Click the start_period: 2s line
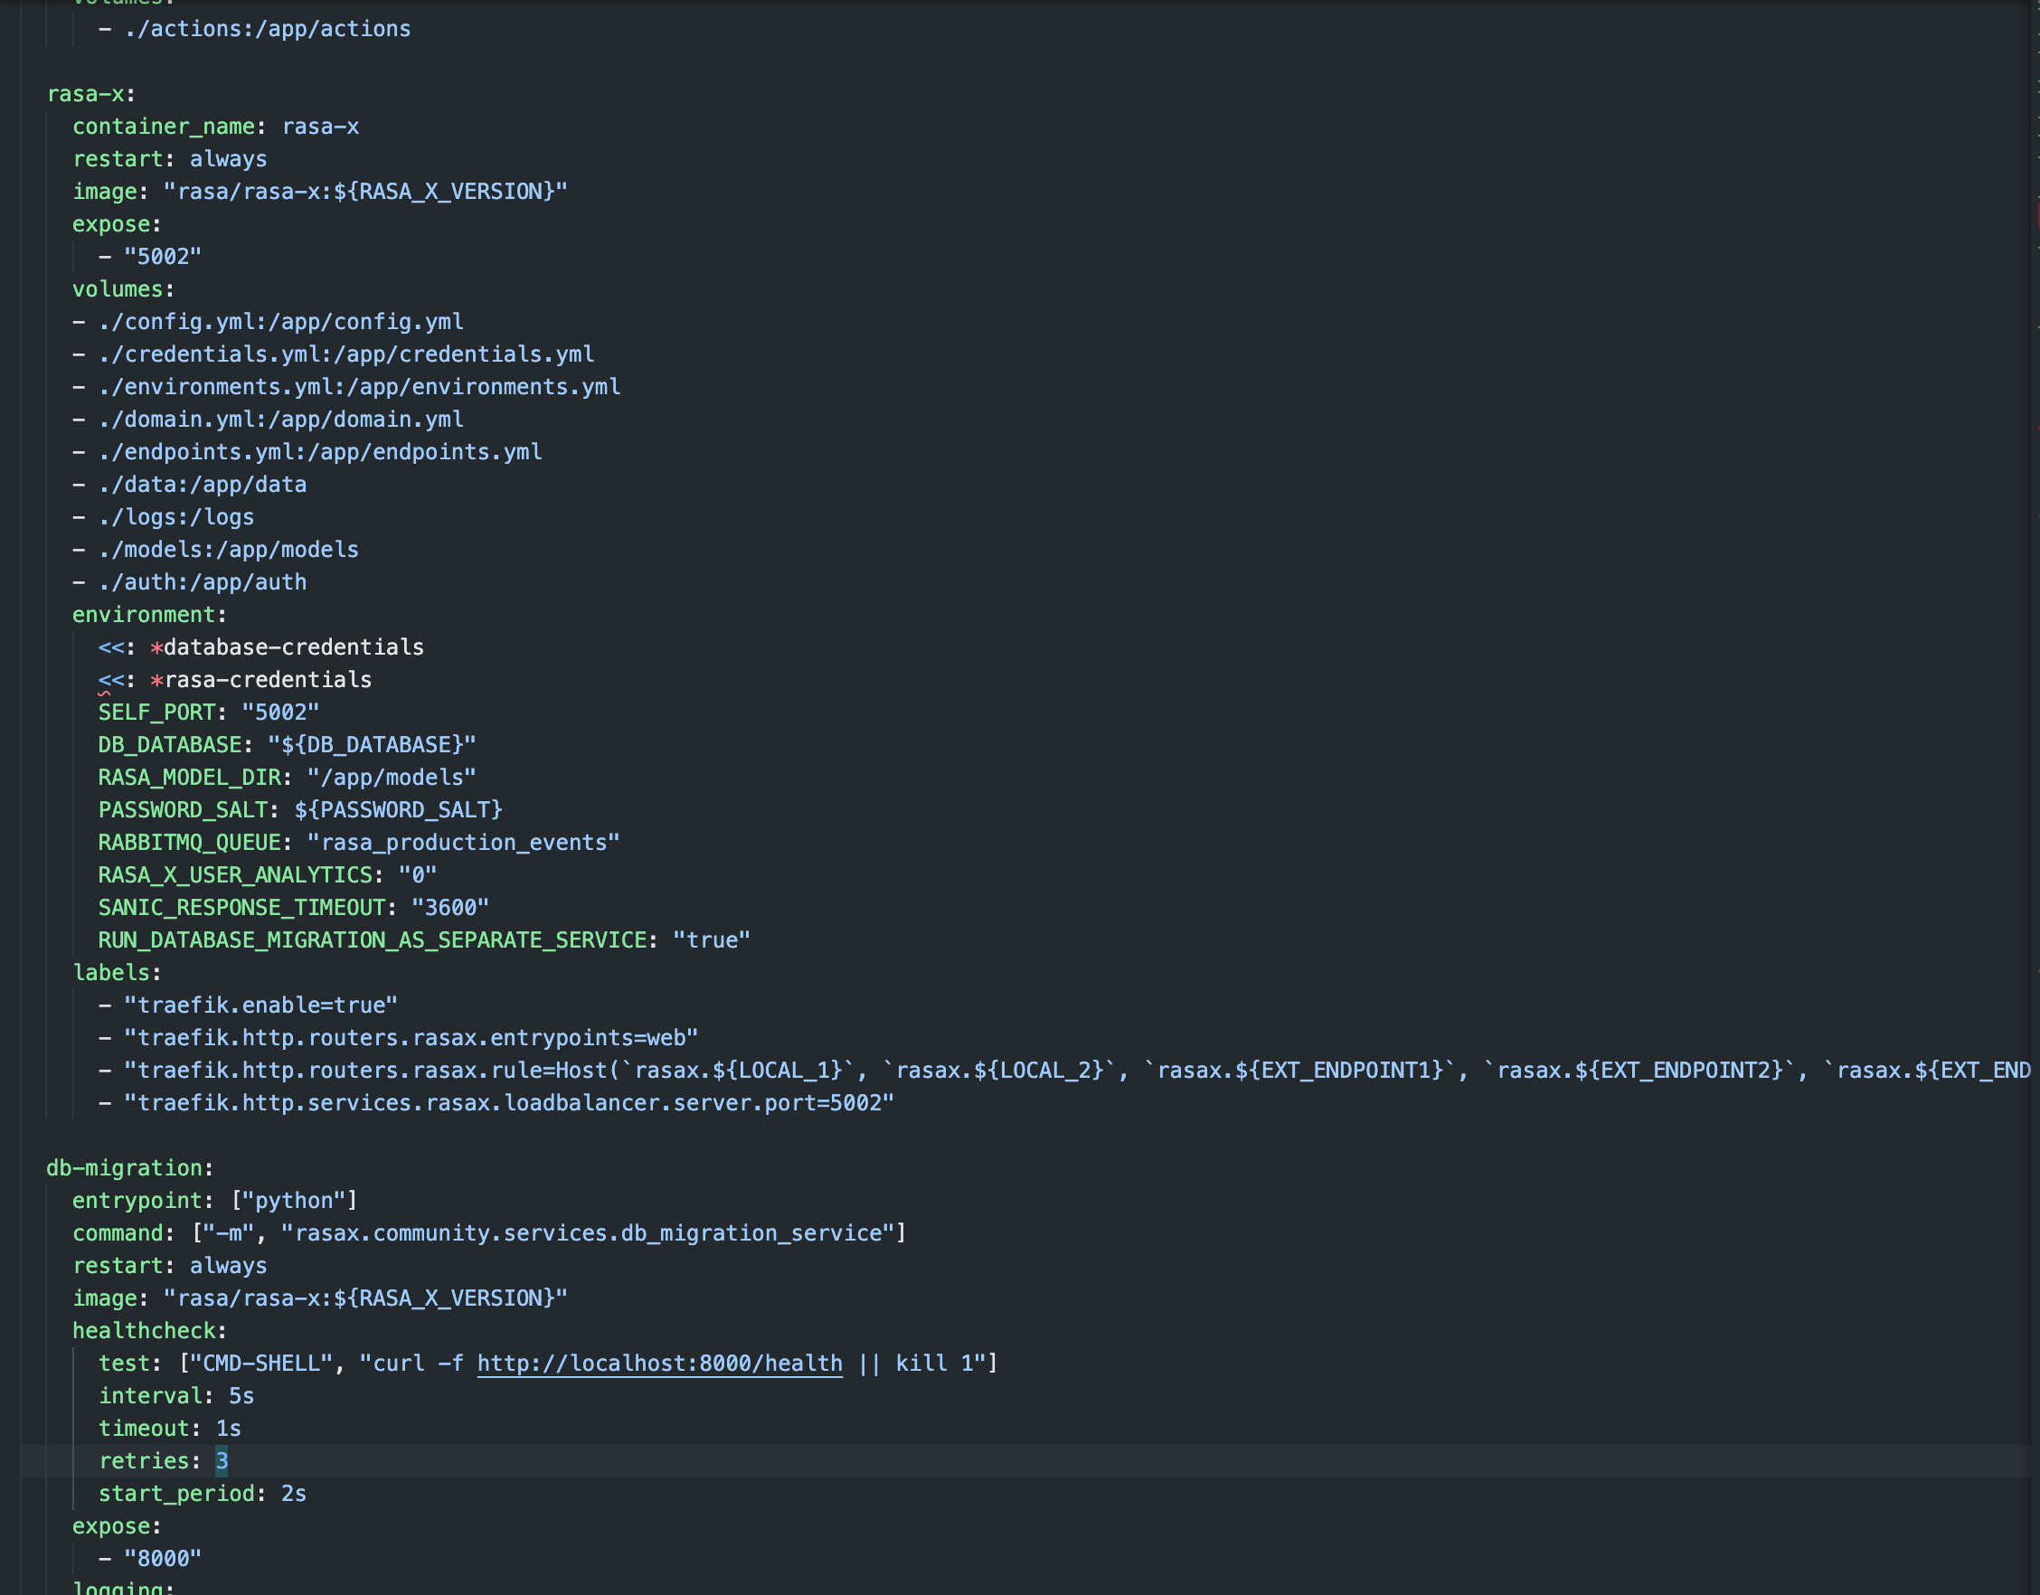The width and height of the screenshot is (2040, 1595). [x=202, y=1493]
